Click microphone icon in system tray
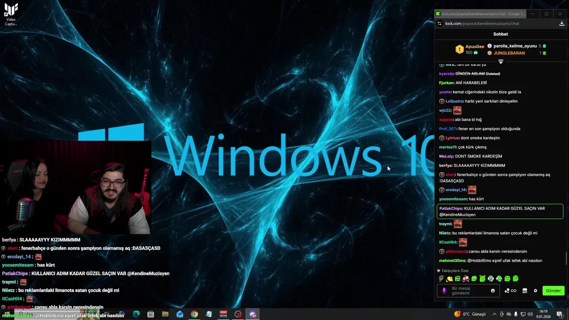Image resolution: width=569 pixels, height=320 pixels. click(516, 314)
